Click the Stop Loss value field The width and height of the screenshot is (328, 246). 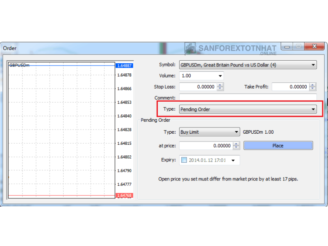198,87
